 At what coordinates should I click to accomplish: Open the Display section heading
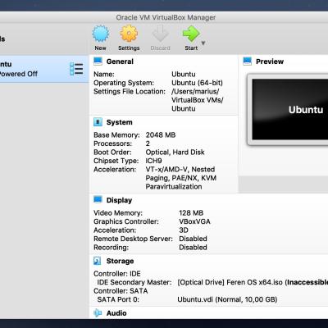coord(119,200)
